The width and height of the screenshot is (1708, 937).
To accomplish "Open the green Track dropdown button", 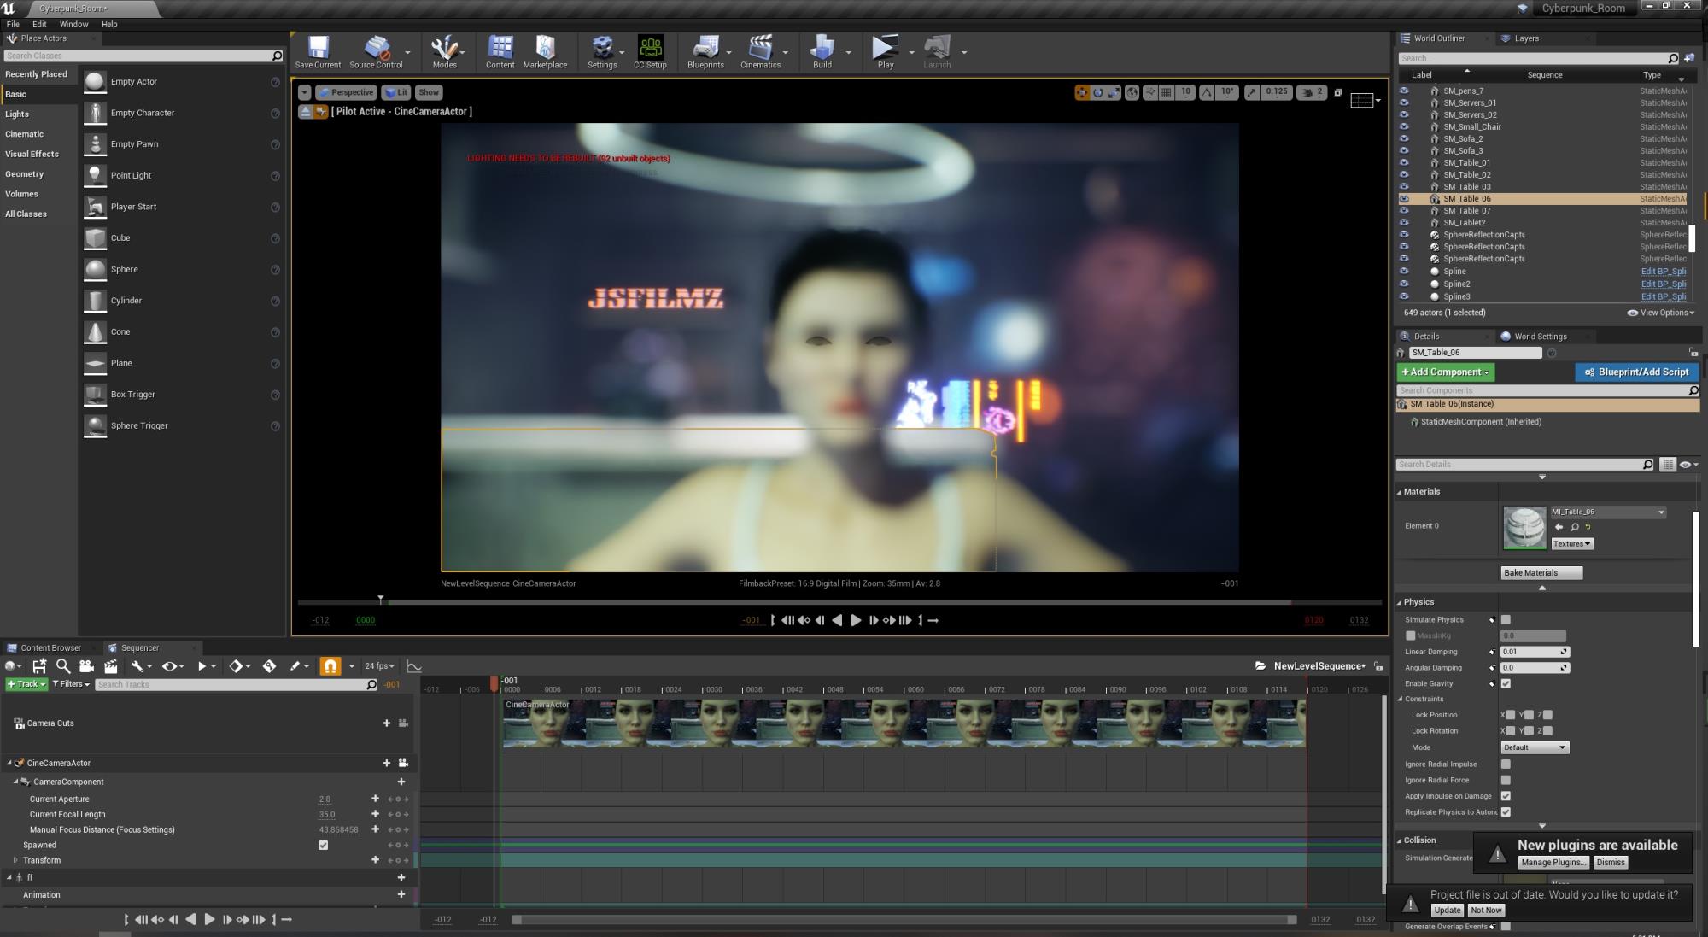I will click(26, 684).
